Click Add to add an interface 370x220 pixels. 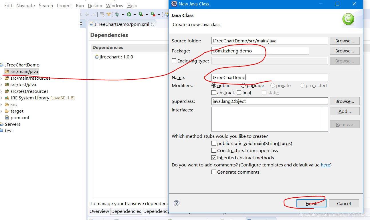[345, 111]
